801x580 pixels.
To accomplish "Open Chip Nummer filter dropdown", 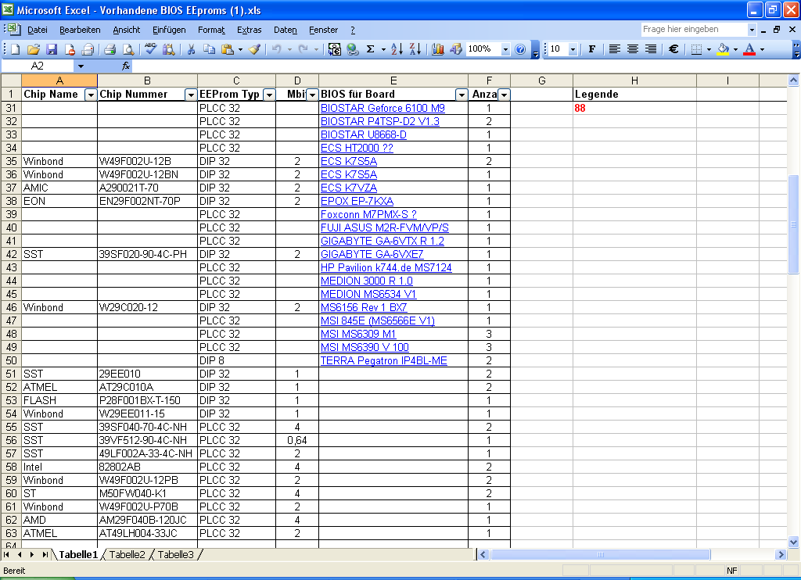I will [191, 95].
